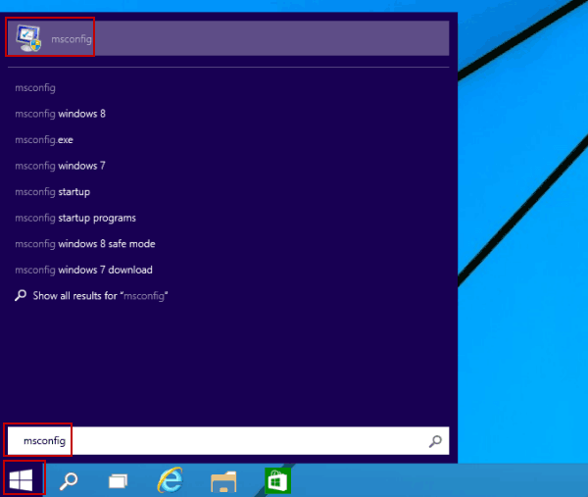This screenshot has width=588, height=497.
Task: Pick "msconfig windows 7 download" suggestion
Action: pyautogui.click(x=83, y=270)
